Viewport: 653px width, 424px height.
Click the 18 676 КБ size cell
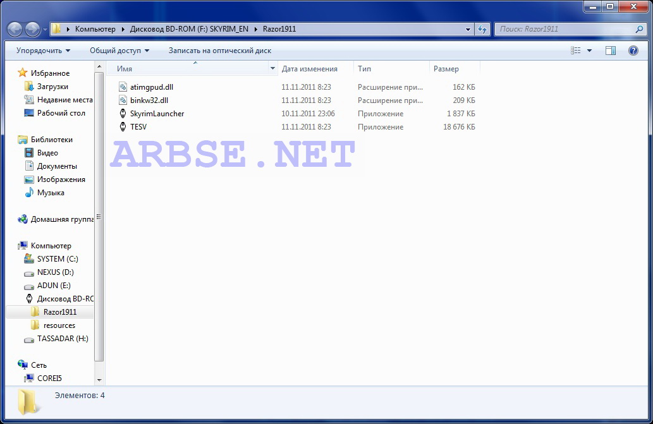(x=459, y=127)
